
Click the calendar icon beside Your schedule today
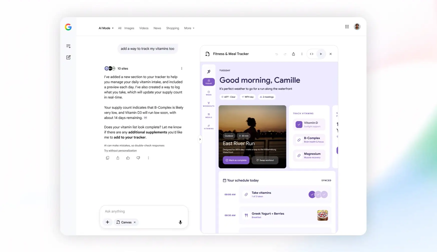point(225,180)
